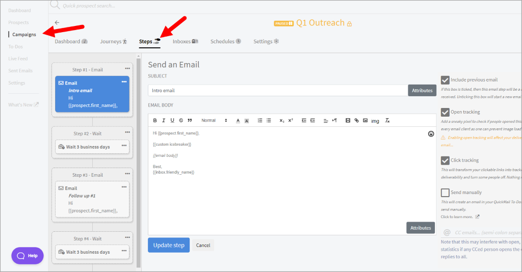Open Prospects in the sidebar
The height and width of the screenshot is (272, 522).
[x=19, y=22]
